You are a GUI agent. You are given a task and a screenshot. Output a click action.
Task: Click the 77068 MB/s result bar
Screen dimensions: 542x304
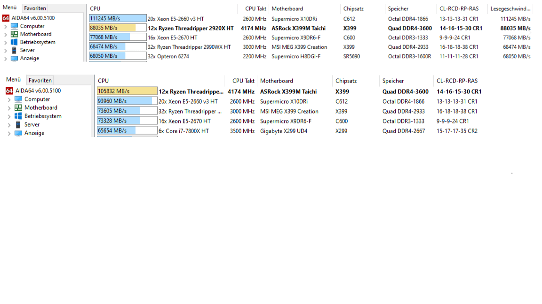(x=118, y=37)
